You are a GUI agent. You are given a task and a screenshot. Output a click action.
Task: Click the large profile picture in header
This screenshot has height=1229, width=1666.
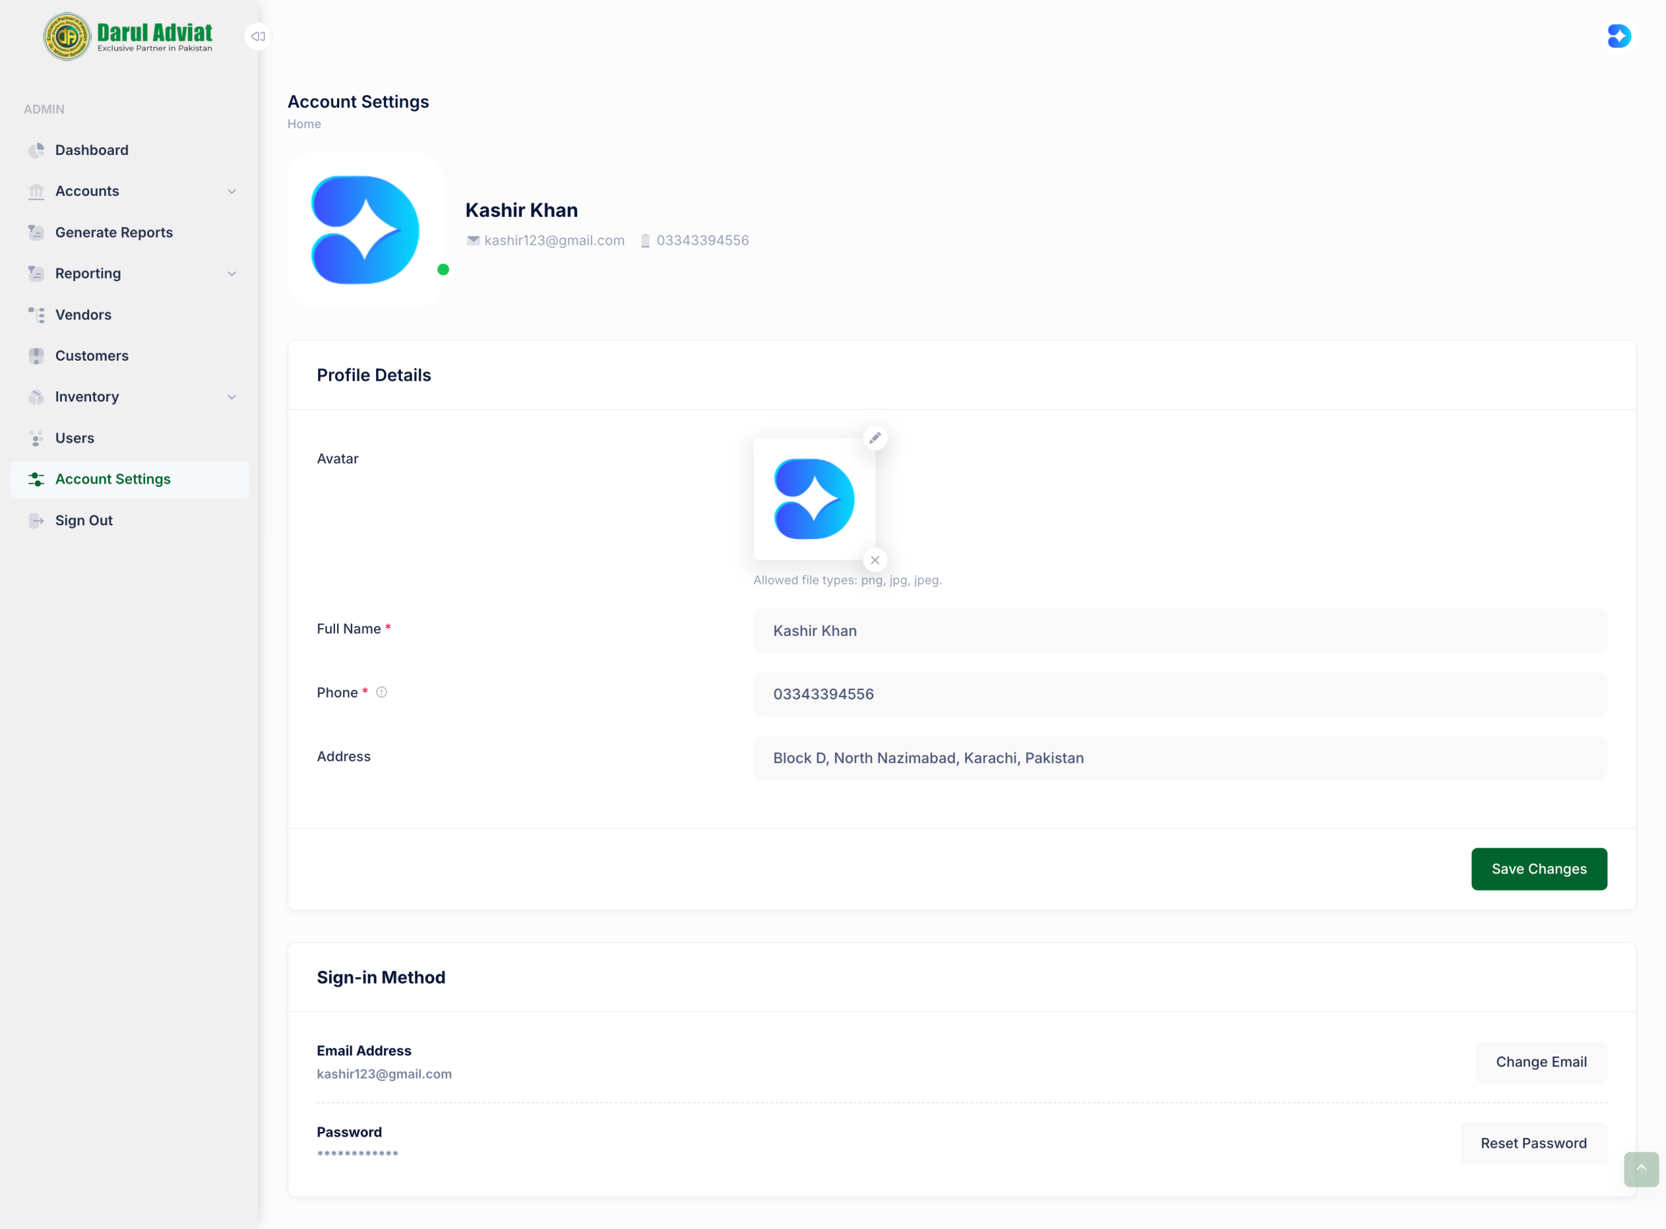pyautogui.click(x=365, y=229)
